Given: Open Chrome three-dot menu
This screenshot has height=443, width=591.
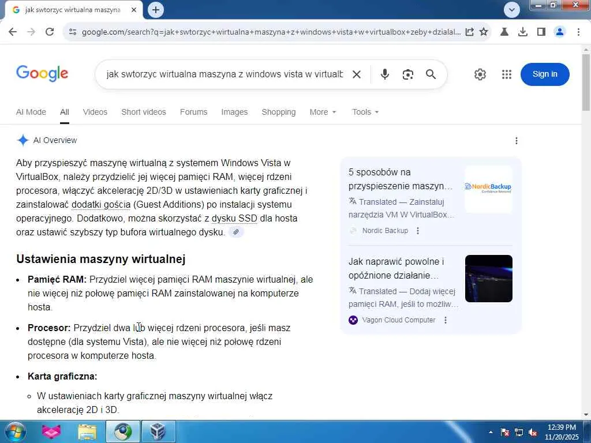Looking at the screenshot, I should coord(578,32).
